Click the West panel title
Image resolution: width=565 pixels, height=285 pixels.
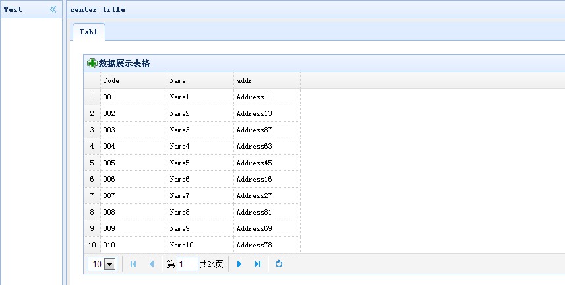tap(13, 9)
